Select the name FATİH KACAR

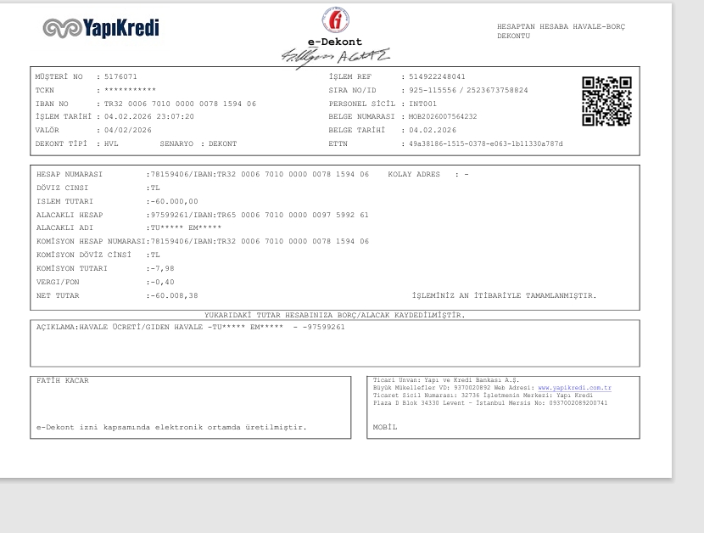click(x=63, y=380)
